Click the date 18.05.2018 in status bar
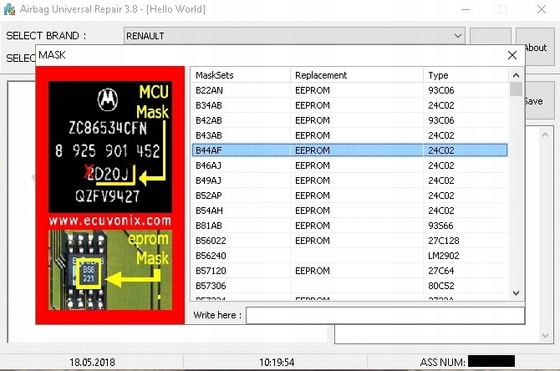Screen dimensions: 560x371 [x=92, y=363]
